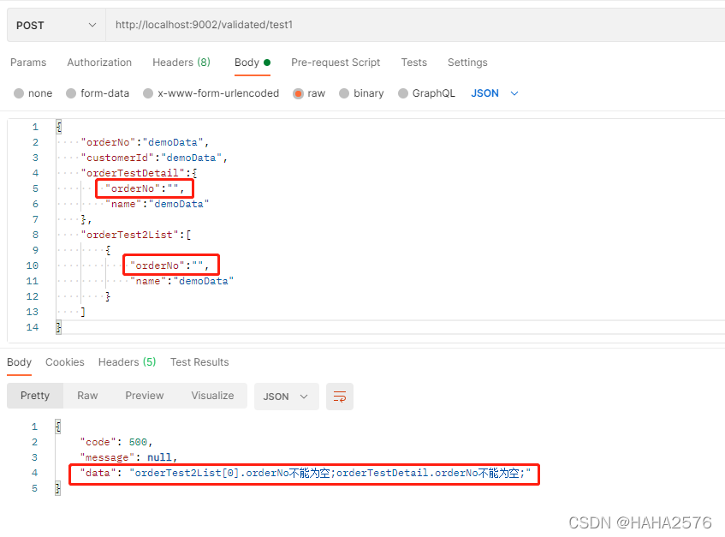Image resolution: width=725 pixels, height=537 pixels.
Task: Switch to the Params tab
Action: pyautogui.click(x=28, y=63)
